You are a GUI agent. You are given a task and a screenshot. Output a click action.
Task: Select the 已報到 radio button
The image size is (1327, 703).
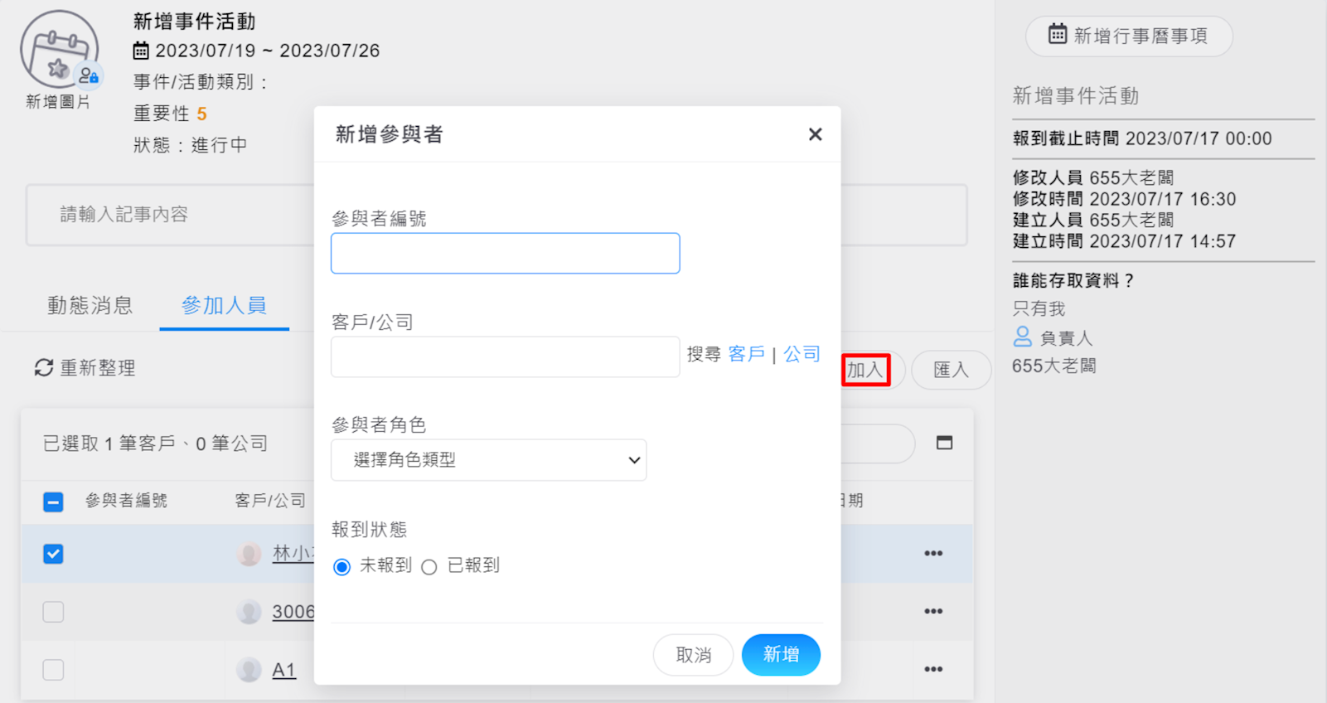pos(429,567)
